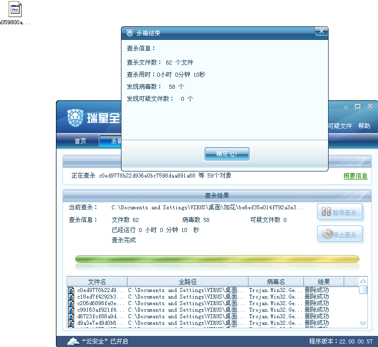Sort by the 文件名 column header
The image size is (378, 347).
(97, 281)
